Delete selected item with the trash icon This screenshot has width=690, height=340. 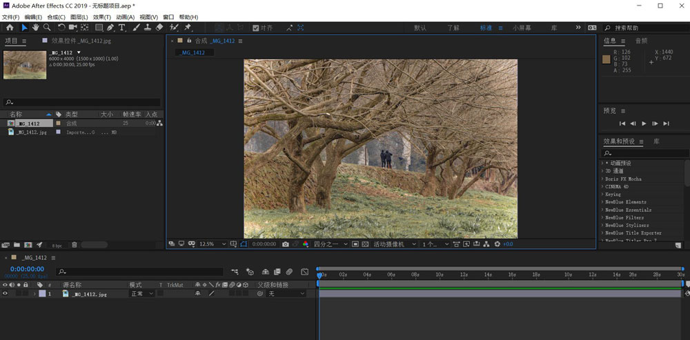75,245
